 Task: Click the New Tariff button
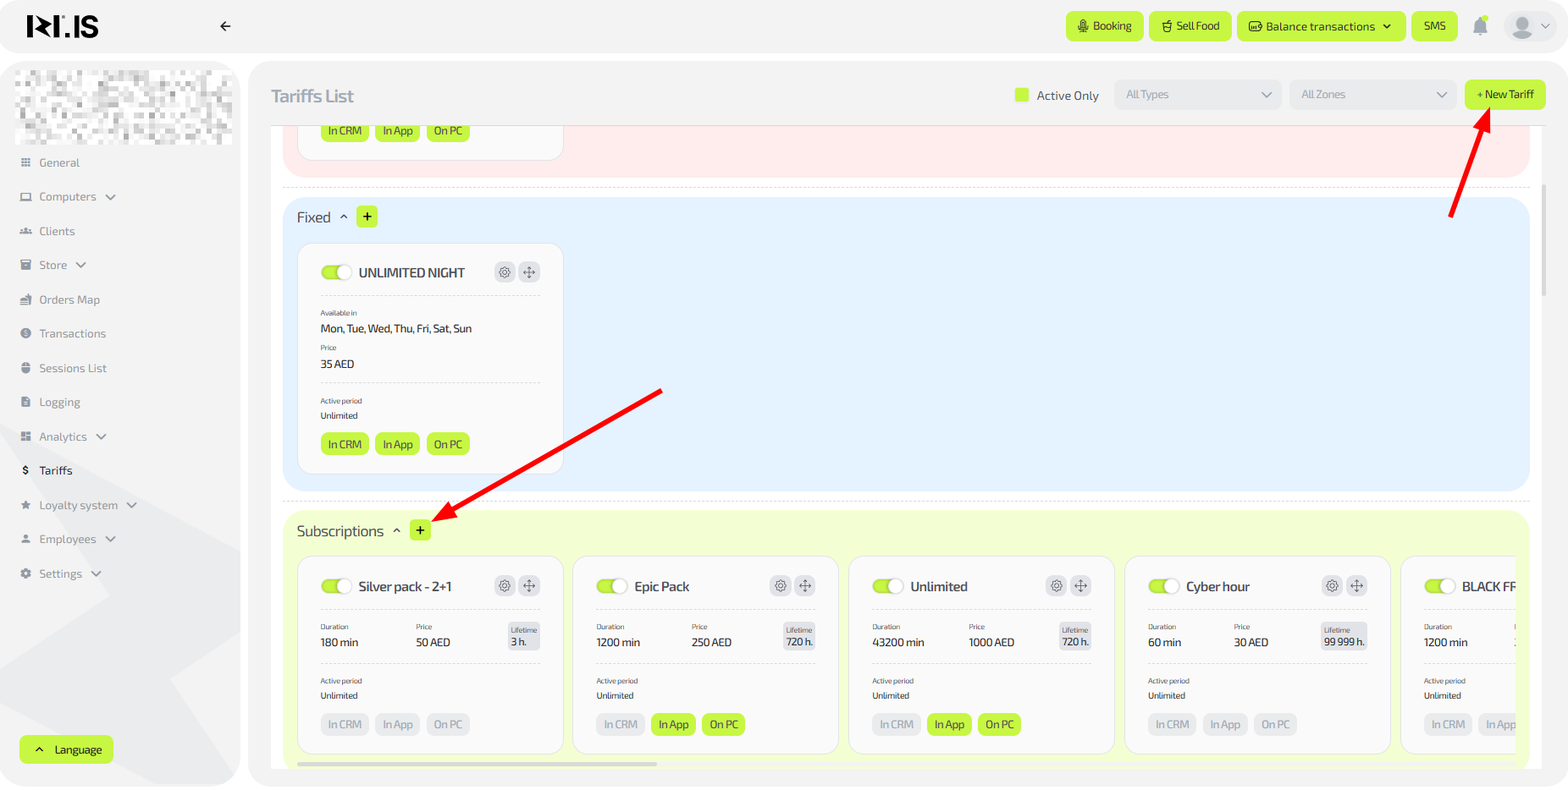pyautogui.click(x=1505, y=95)
